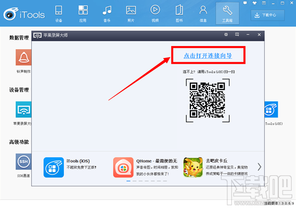Open the 苹果录屏大师 tool icon in sidebar
The height and width of the screenshot is (208, 296).
(24, 109)
